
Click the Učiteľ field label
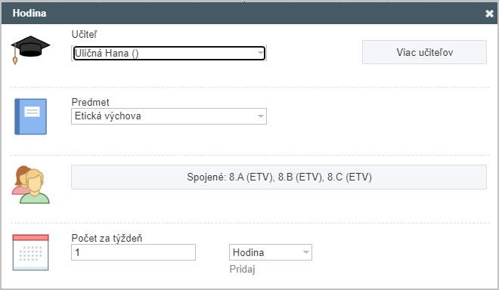85,34
